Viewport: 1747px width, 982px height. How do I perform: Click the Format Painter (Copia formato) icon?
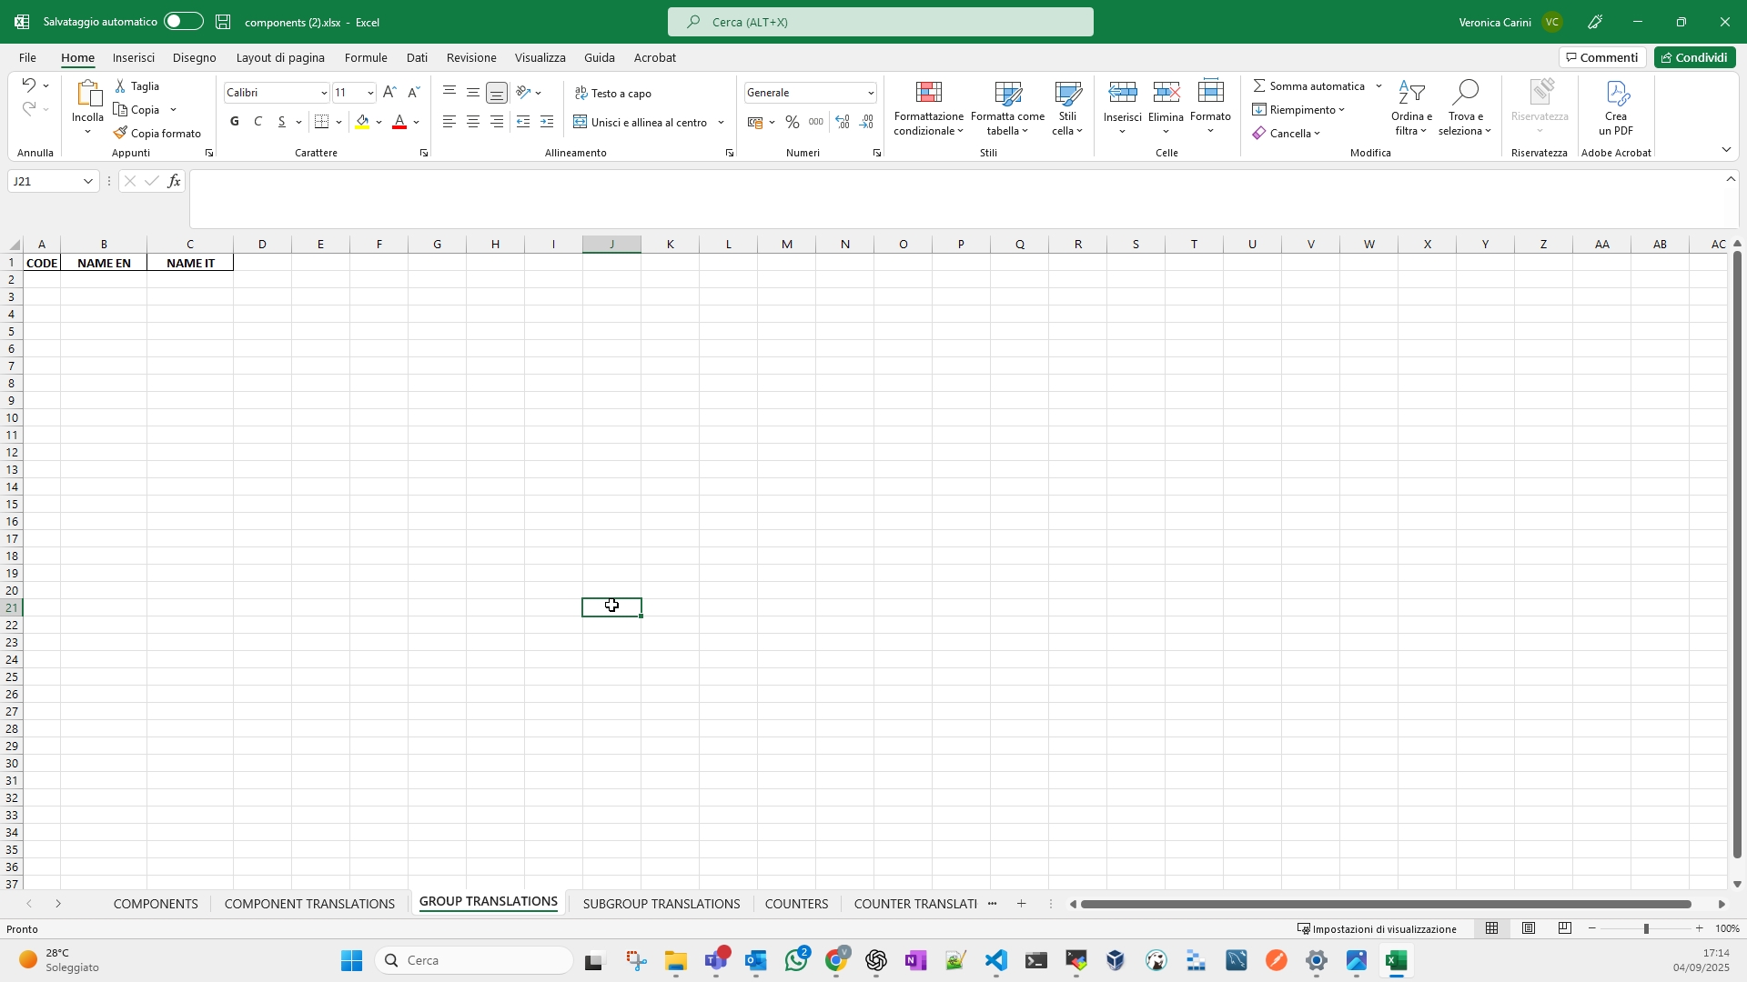tap(121, 134)
